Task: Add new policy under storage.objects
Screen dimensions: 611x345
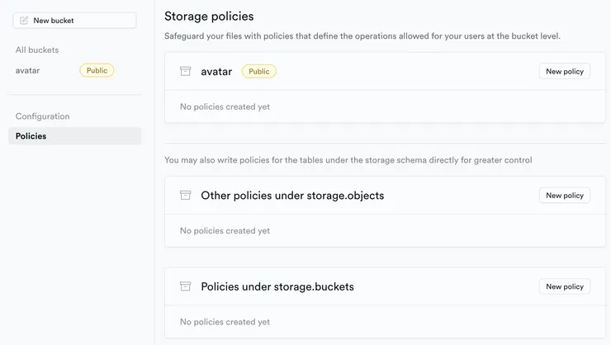Action: (x=565, y=196)
